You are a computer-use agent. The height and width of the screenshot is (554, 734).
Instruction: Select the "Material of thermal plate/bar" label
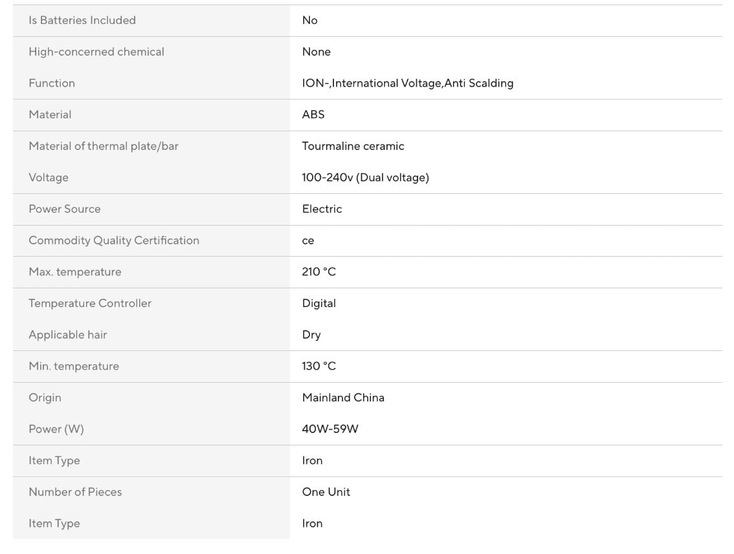[104, 146]
